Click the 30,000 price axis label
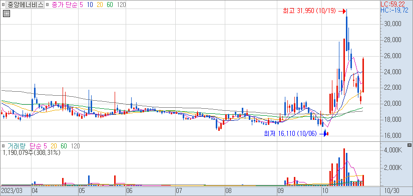 (393, 24)
